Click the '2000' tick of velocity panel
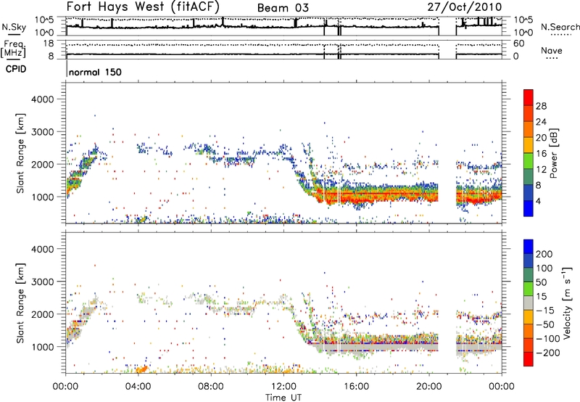Image resolution: width=580 pixels, height=402 pixels. (43, 314)
